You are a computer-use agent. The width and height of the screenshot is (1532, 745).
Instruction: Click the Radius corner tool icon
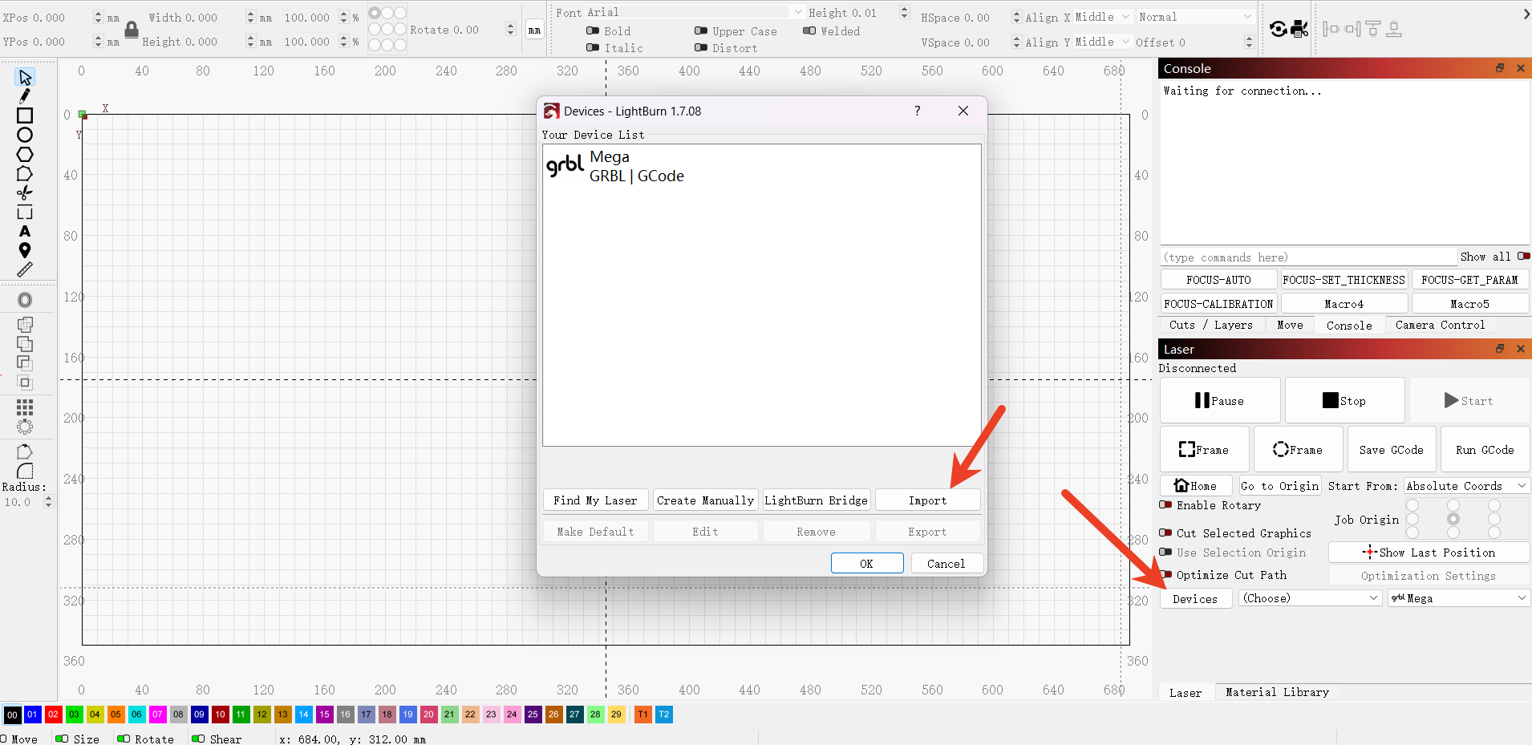coord(25,471)
